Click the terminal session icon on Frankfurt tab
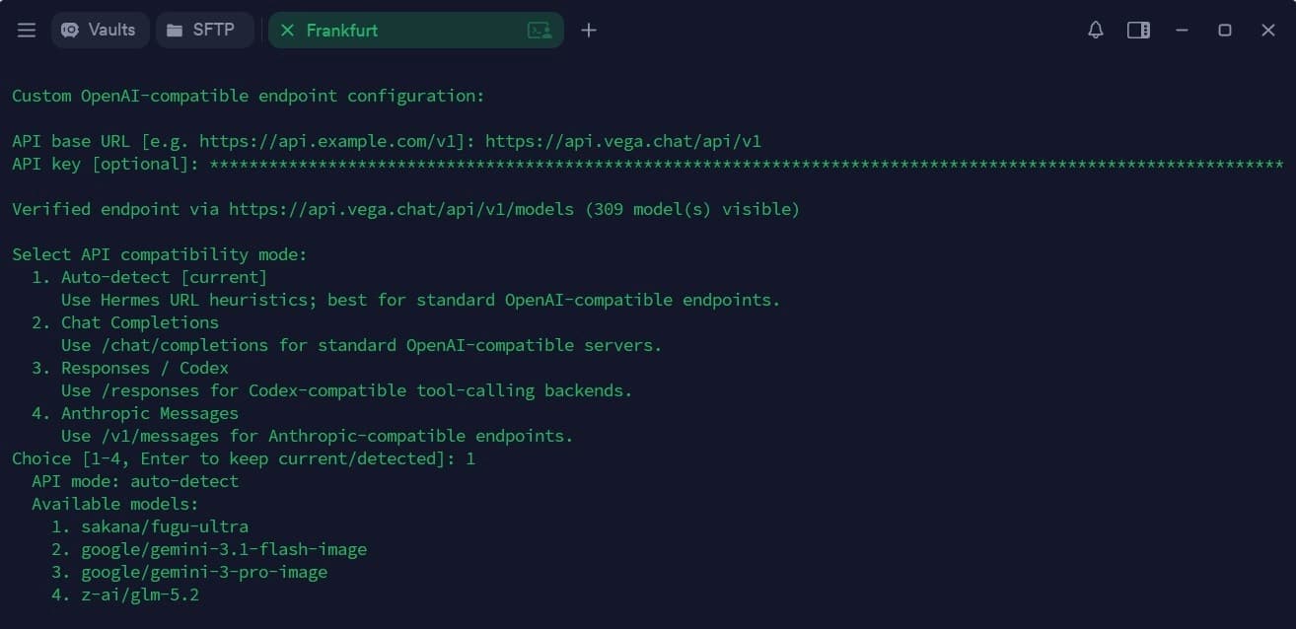Viewport: 1296px width, 629px height. click(x=540, y=31)
